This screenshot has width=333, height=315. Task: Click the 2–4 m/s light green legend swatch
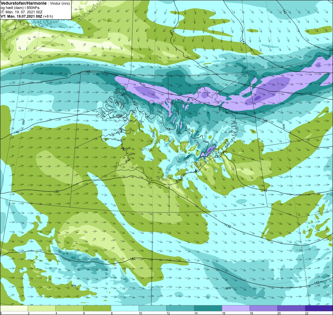(x=42, y=308)
